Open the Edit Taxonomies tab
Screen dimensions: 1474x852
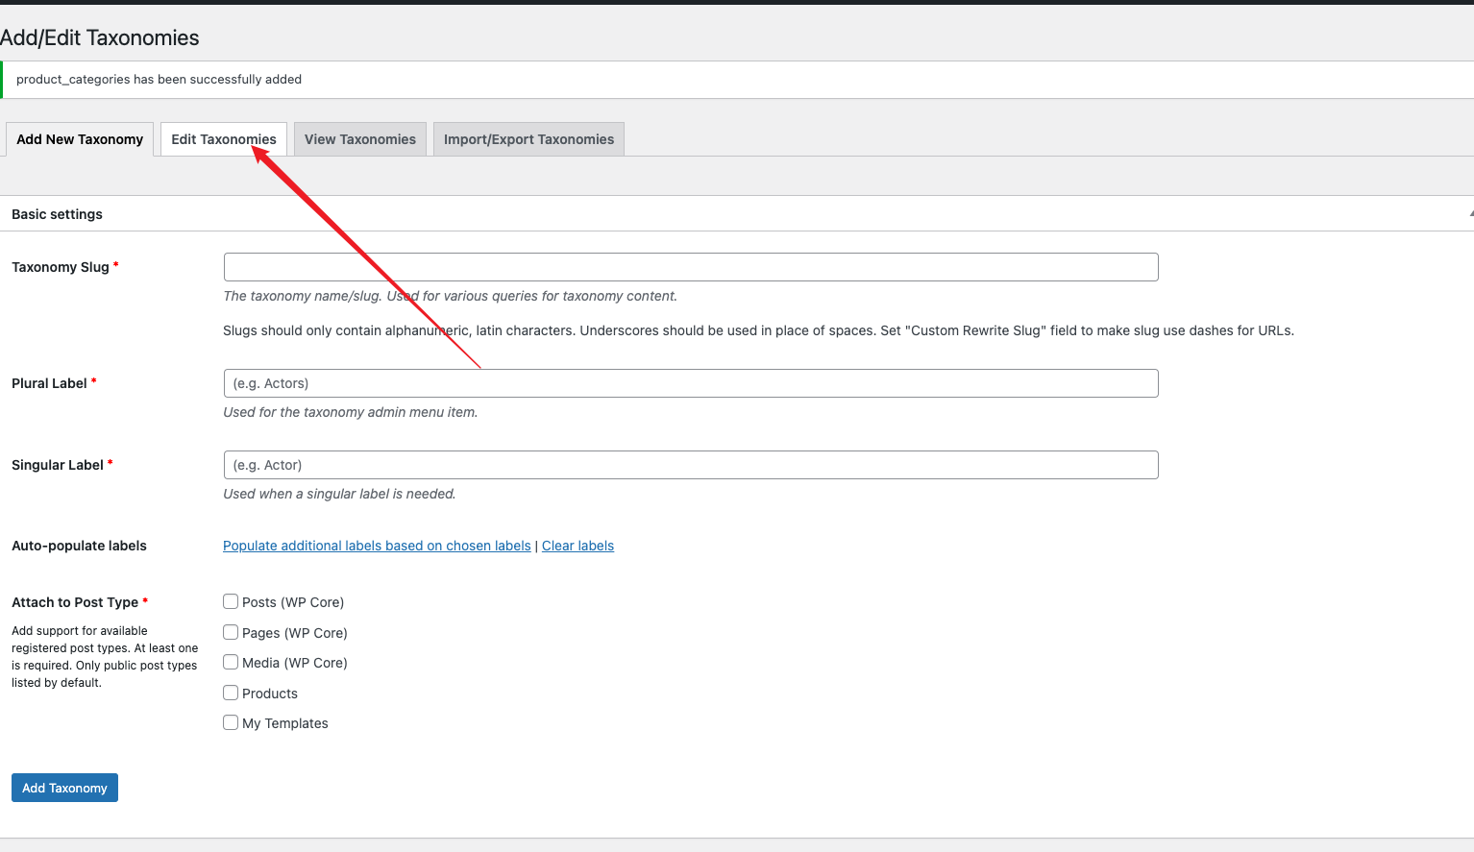pyautogui.click(x=223, y=139)
